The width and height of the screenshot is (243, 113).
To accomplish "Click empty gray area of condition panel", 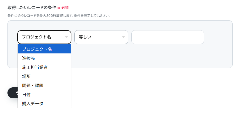I will click(160, 57).
